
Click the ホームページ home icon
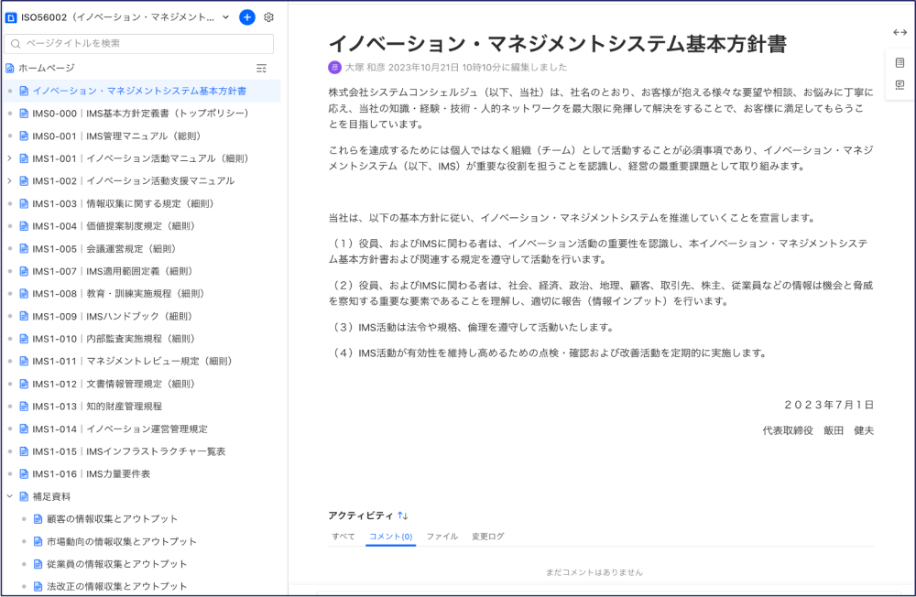click(x=10, y=68)
